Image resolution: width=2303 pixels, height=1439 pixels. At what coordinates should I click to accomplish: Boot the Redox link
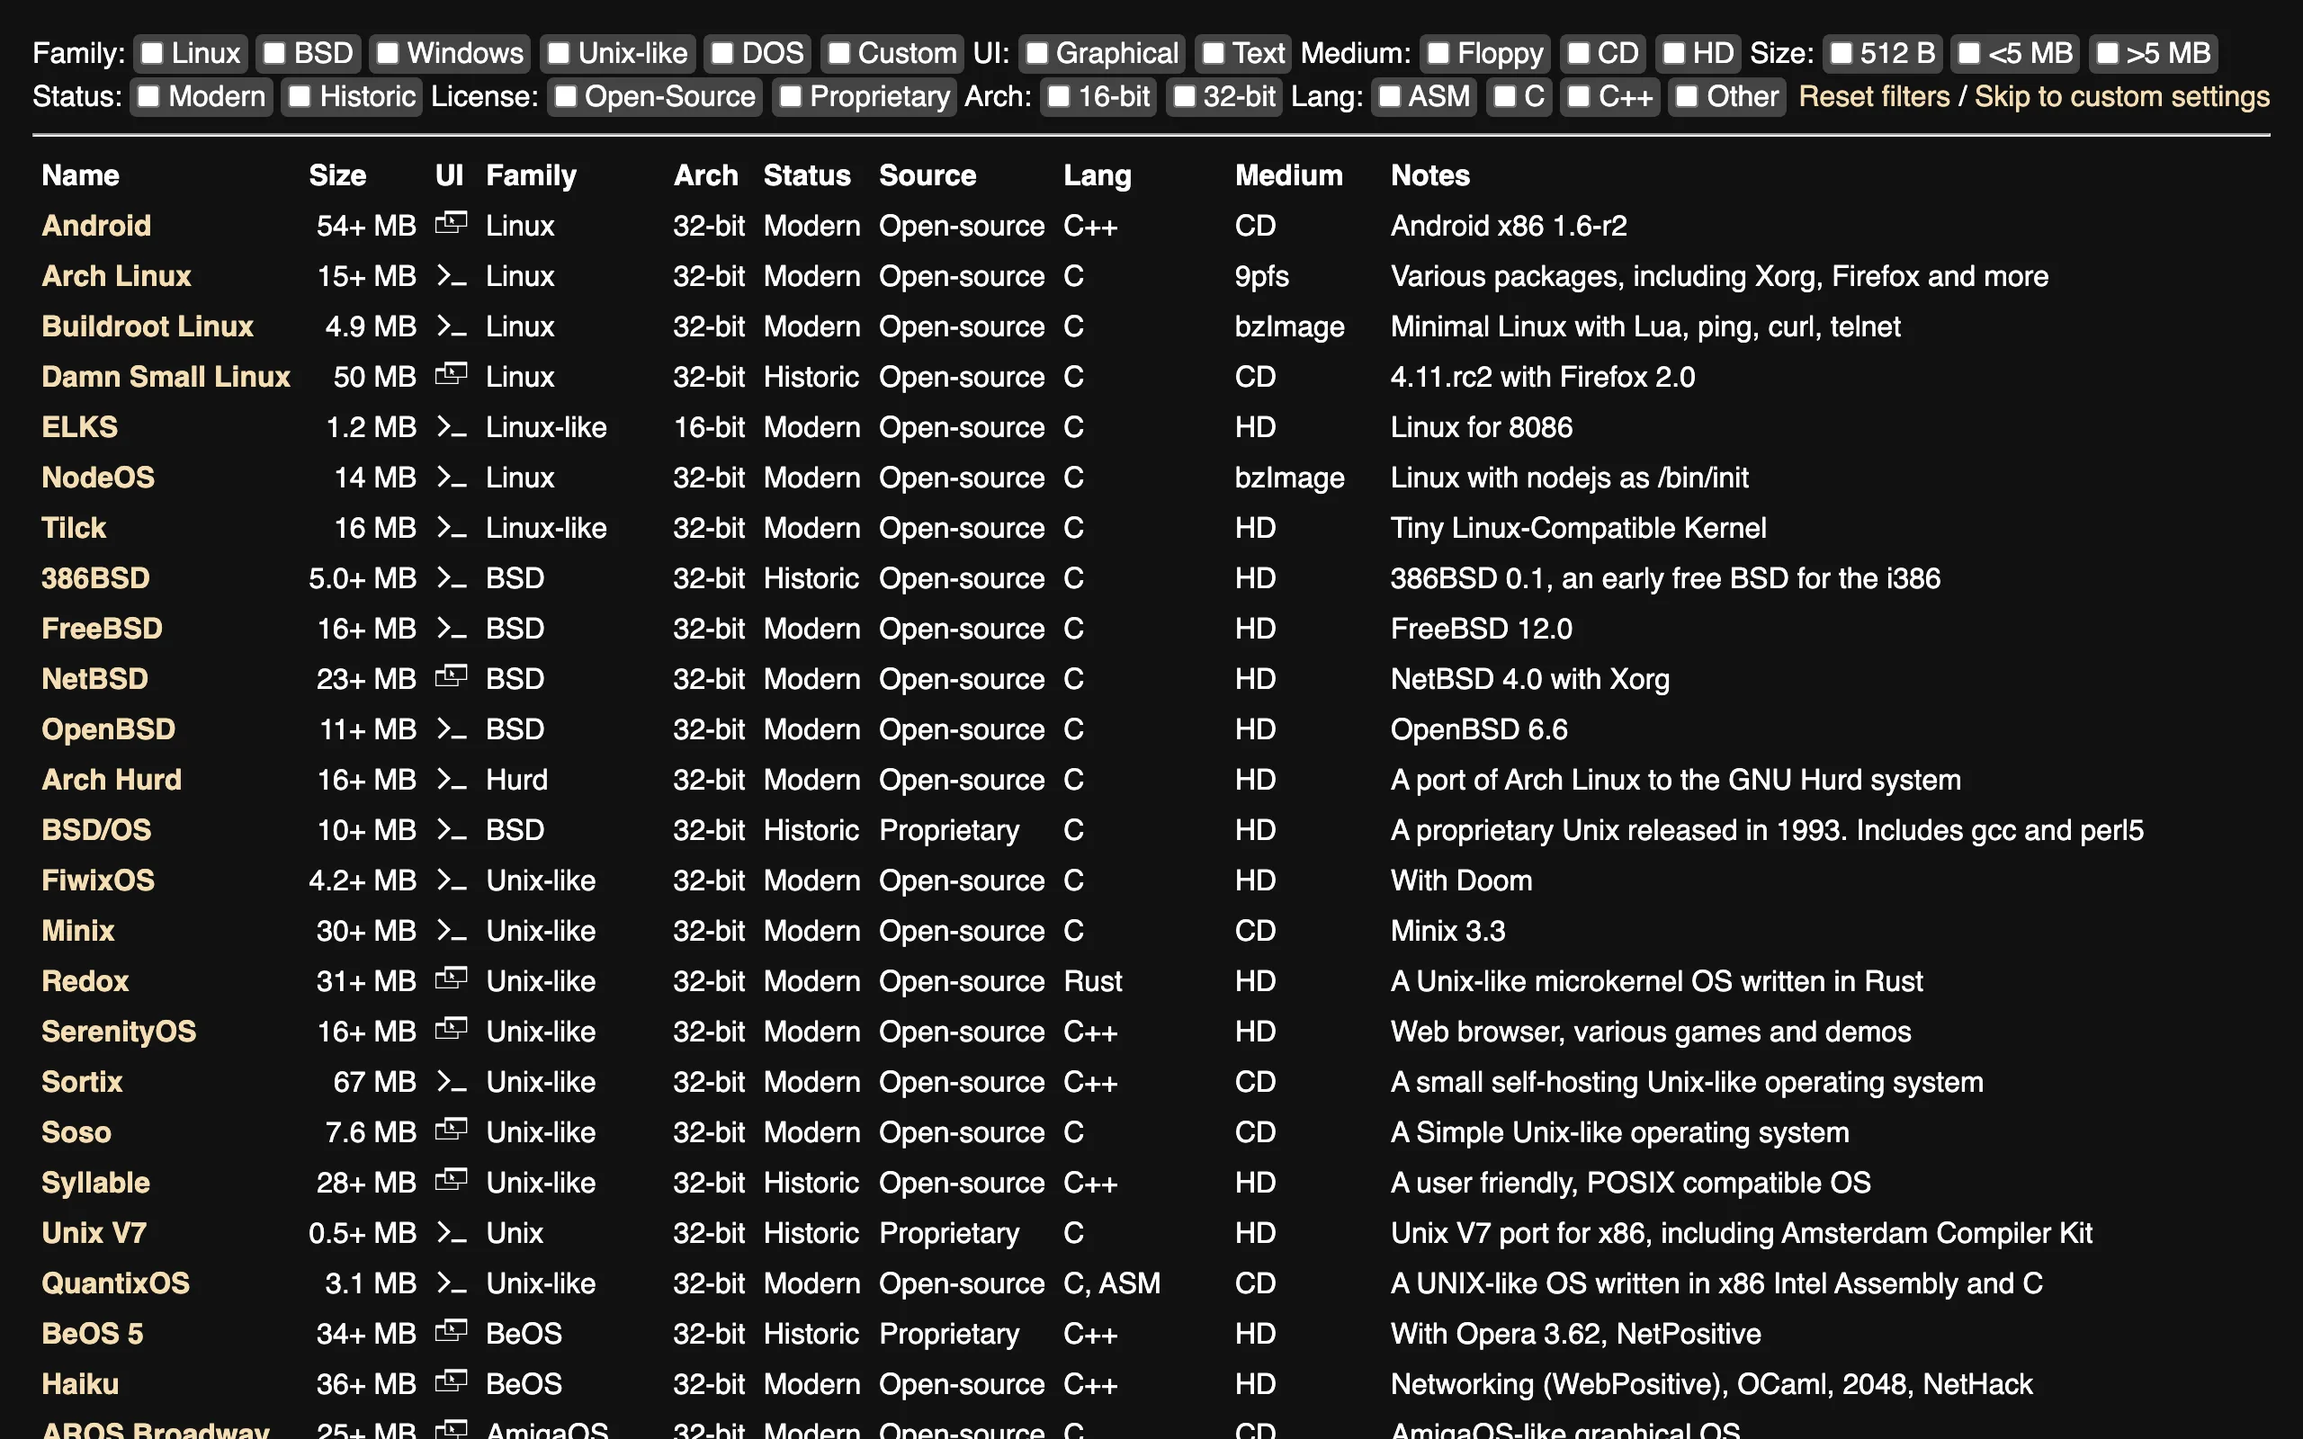tap(85, 981)
